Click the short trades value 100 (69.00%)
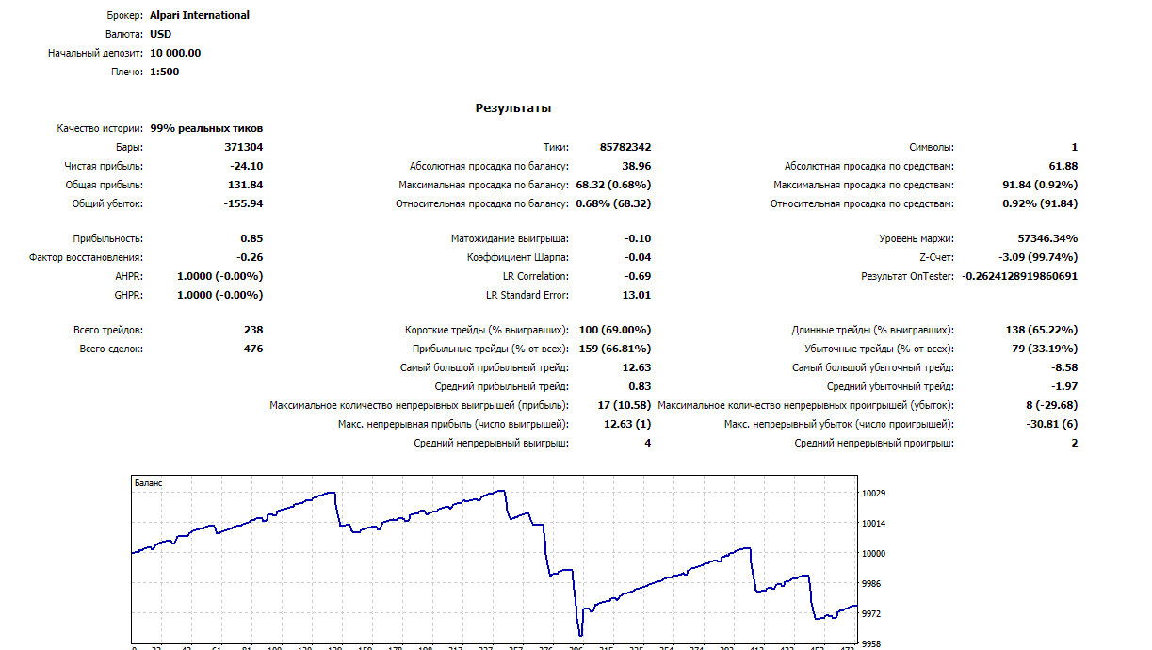 click(x=615, y=330)
